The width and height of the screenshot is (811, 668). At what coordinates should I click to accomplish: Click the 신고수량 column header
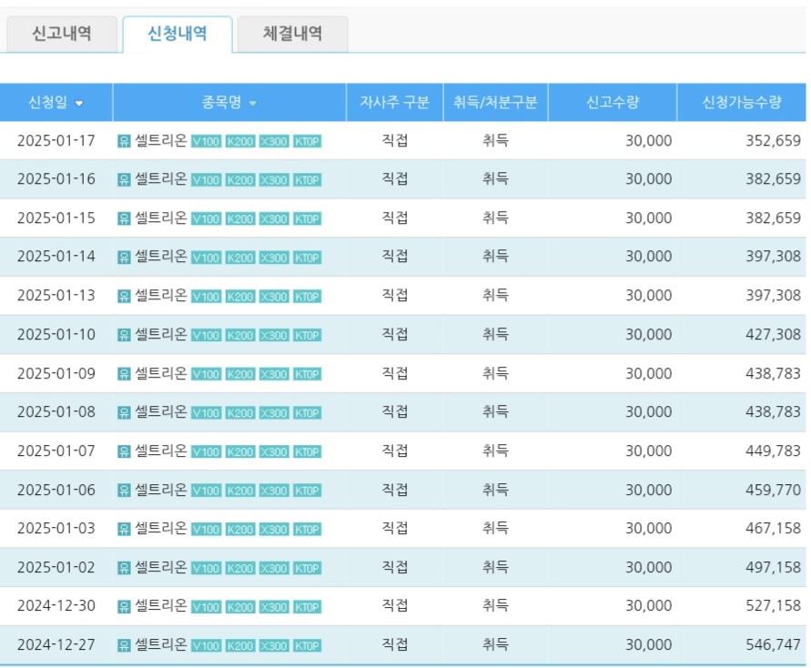[x=613, y=102]
